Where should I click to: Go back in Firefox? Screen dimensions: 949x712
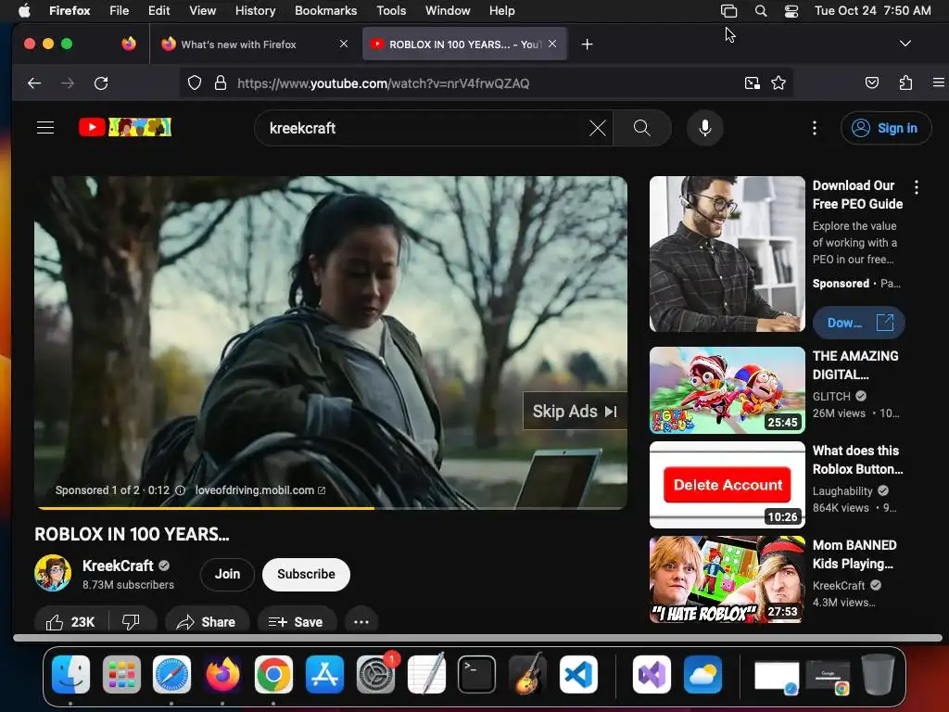34,83
